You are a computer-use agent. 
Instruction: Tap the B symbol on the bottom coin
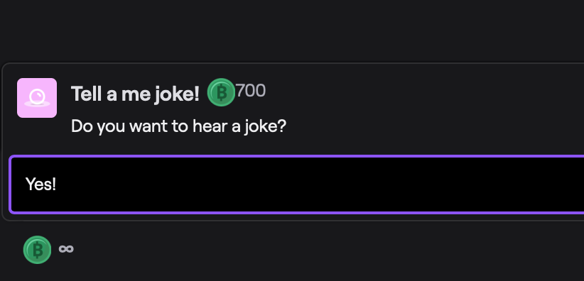coord(37,250)
